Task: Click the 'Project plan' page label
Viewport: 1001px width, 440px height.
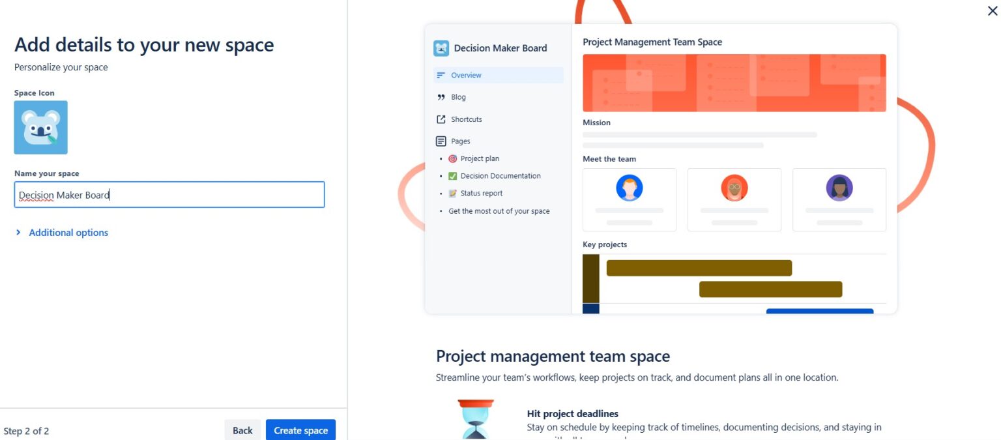Action: [480, 158]
